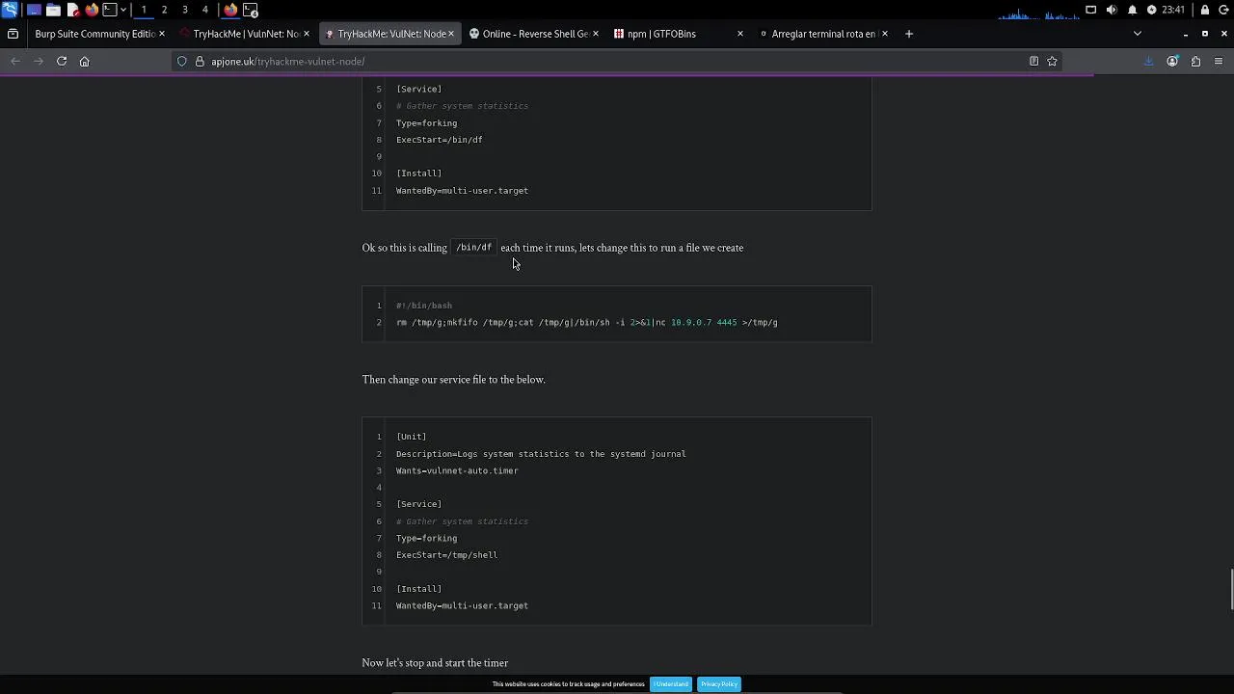This screenshot has width=1234, height=694.
Task: Click 'Then change our service file' sentence
Action: pos(453,380)
